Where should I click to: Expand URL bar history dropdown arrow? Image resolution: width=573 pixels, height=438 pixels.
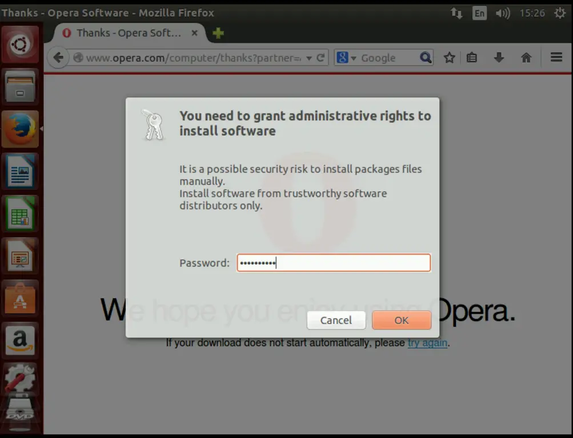[x=309, y=58]
